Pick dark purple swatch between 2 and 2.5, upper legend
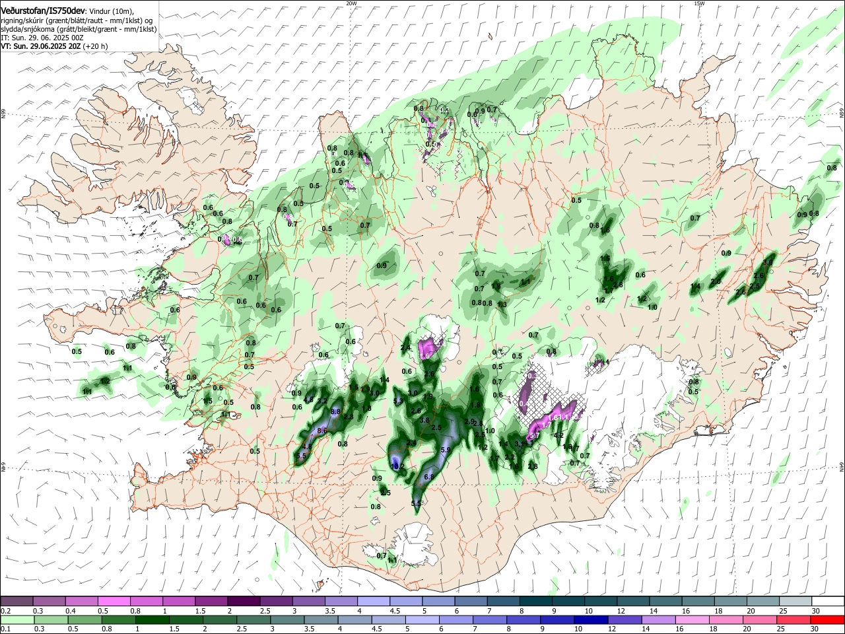 243,601
